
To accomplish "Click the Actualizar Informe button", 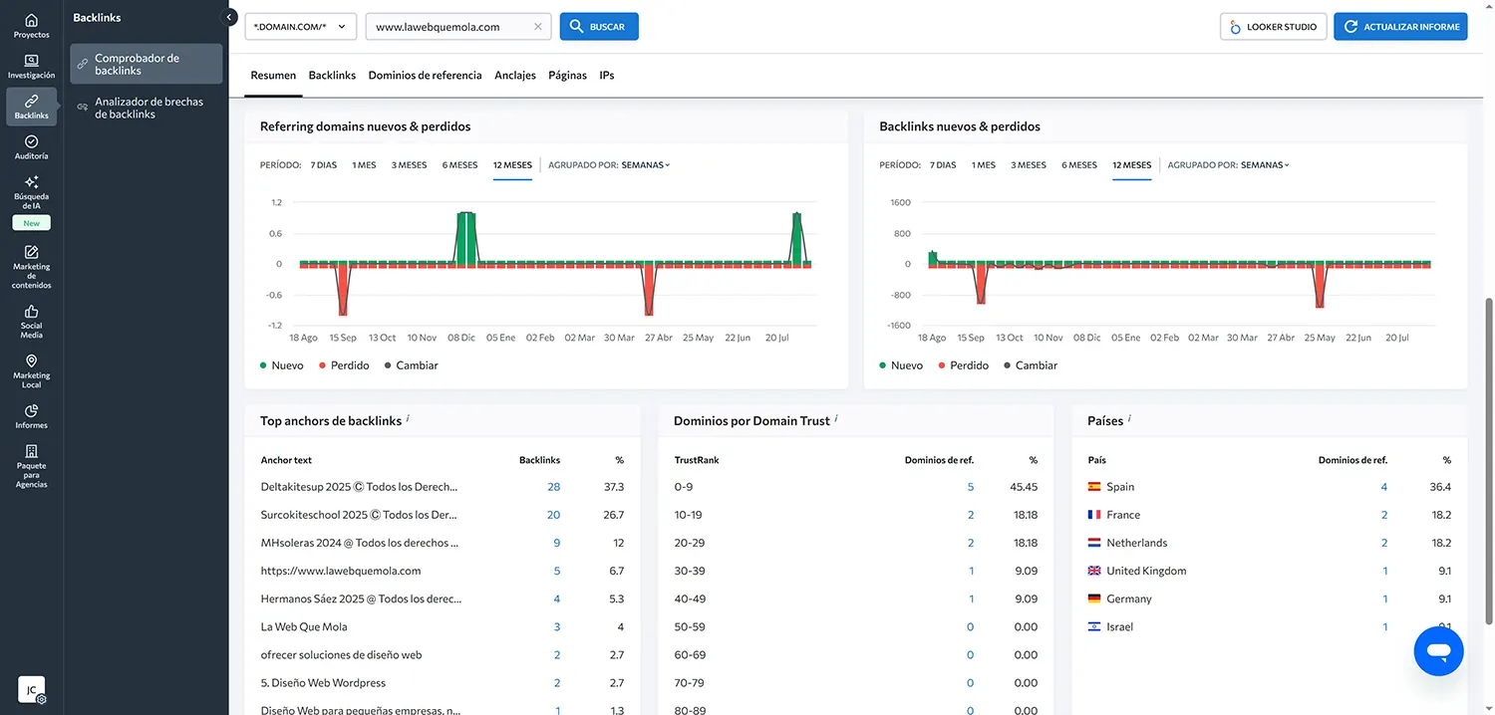I will tap(1400, 27).
